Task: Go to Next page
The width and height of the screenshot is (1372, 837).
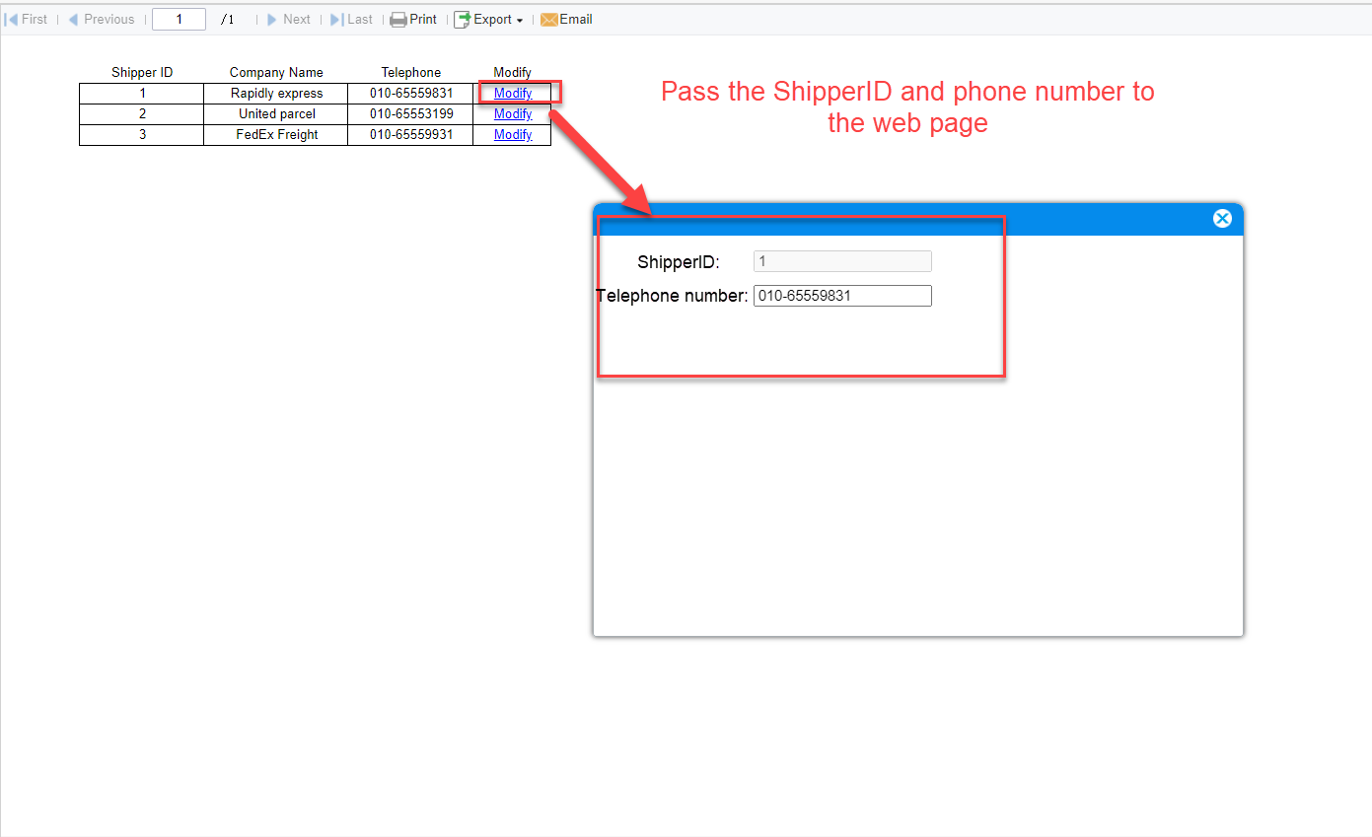Action: 288,19
